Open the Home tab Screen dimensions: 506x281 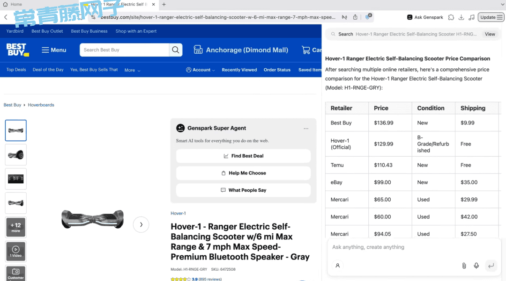coord(13,4)
